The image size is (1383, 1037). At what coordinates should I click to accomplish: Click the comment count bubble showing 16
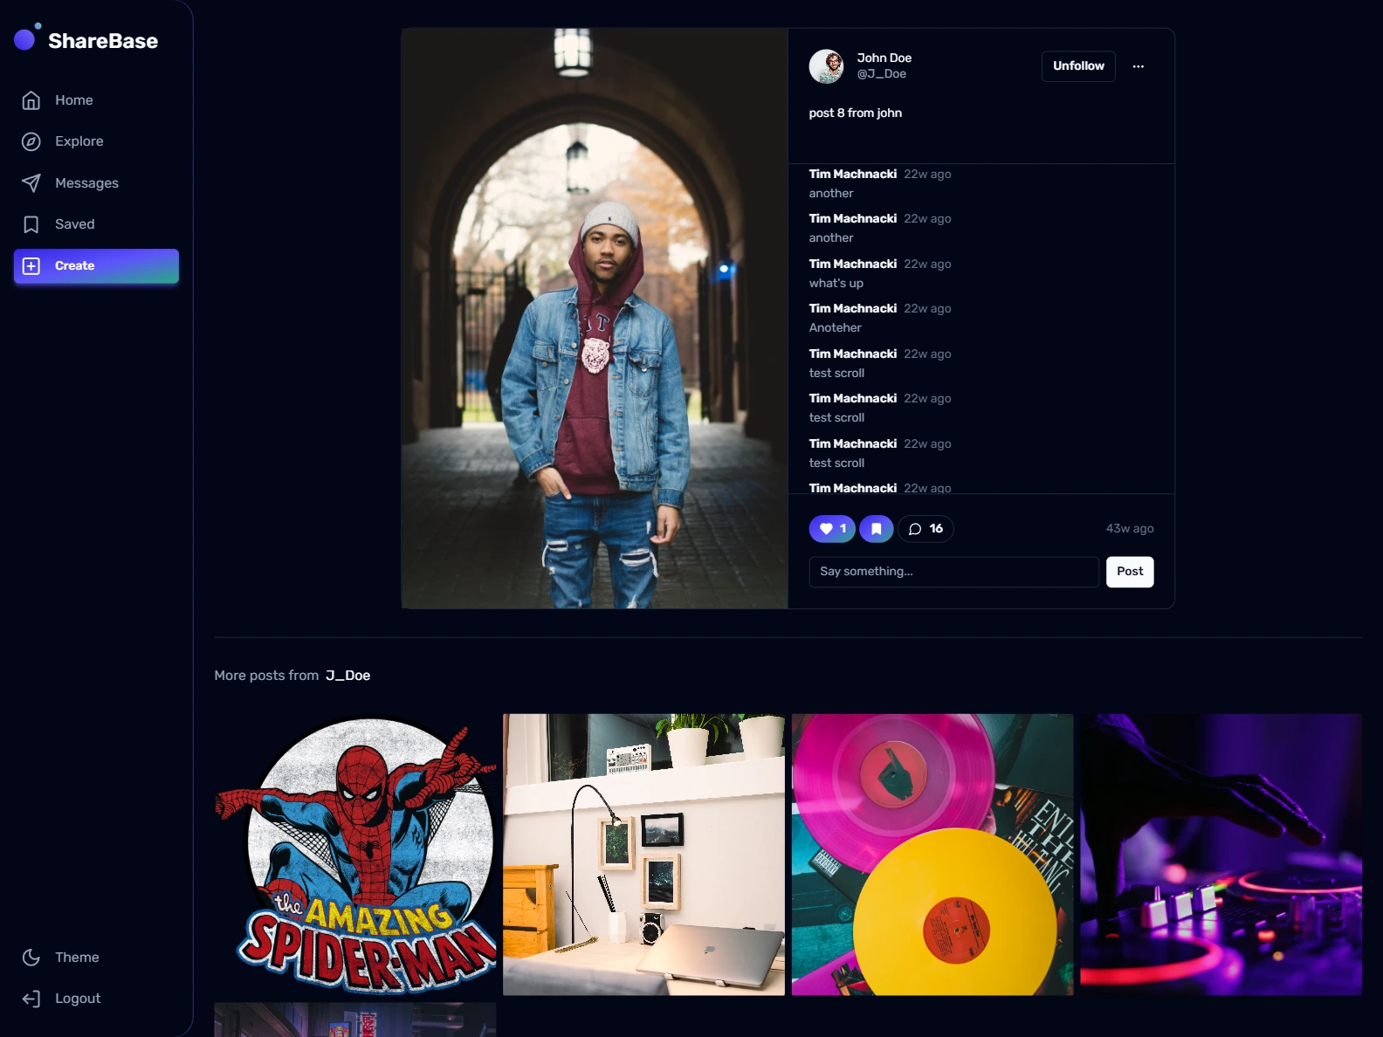click(x=925, y=529)
